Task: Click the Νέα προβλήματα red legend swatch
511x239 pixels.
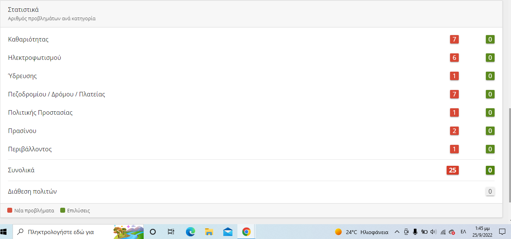Action: (x=10, y=210)
